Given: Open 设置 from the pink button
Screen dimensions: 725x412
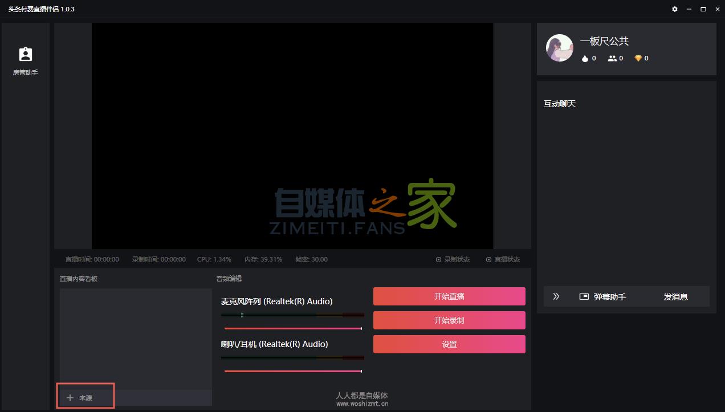Looking at the screenshot, I should [x=449, y=344].
